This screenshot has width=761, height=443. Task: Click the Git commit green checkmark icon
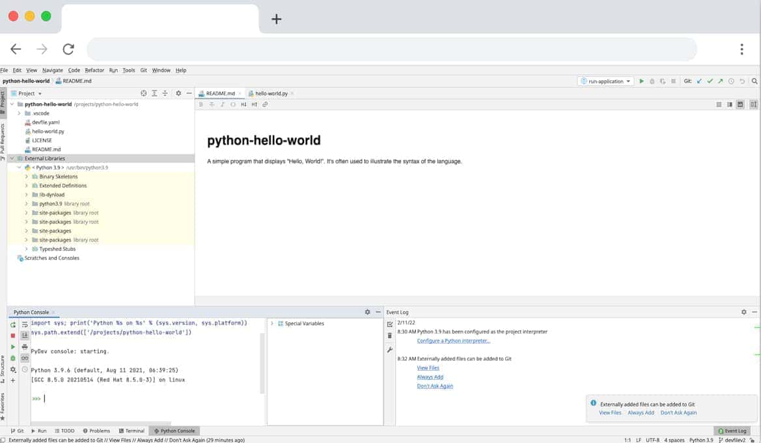tap(710, 81)
